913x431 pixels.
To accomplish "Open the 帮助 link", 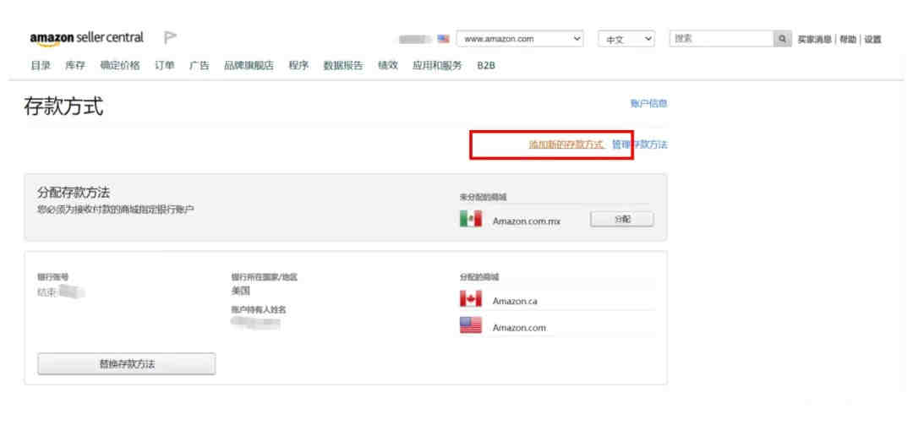I will point(848,40).
